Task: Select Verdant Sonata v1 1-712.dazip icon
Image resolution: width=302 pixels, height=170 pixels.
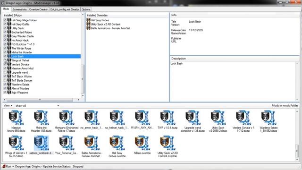Action: tap(243, 118)
